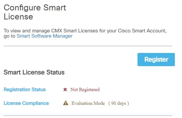Click the Evaluation Mode status text
Screen dimensions: 182x118
[x=88, y=103]
